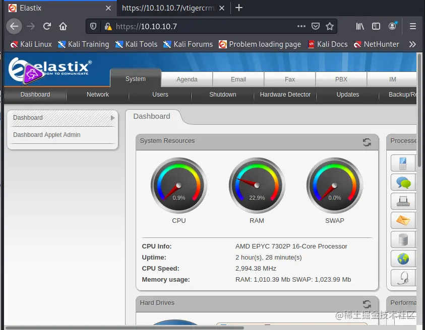Screen dimensions: 425x330
Task: Open tracking protection shield in address bar
Action: 93,26
